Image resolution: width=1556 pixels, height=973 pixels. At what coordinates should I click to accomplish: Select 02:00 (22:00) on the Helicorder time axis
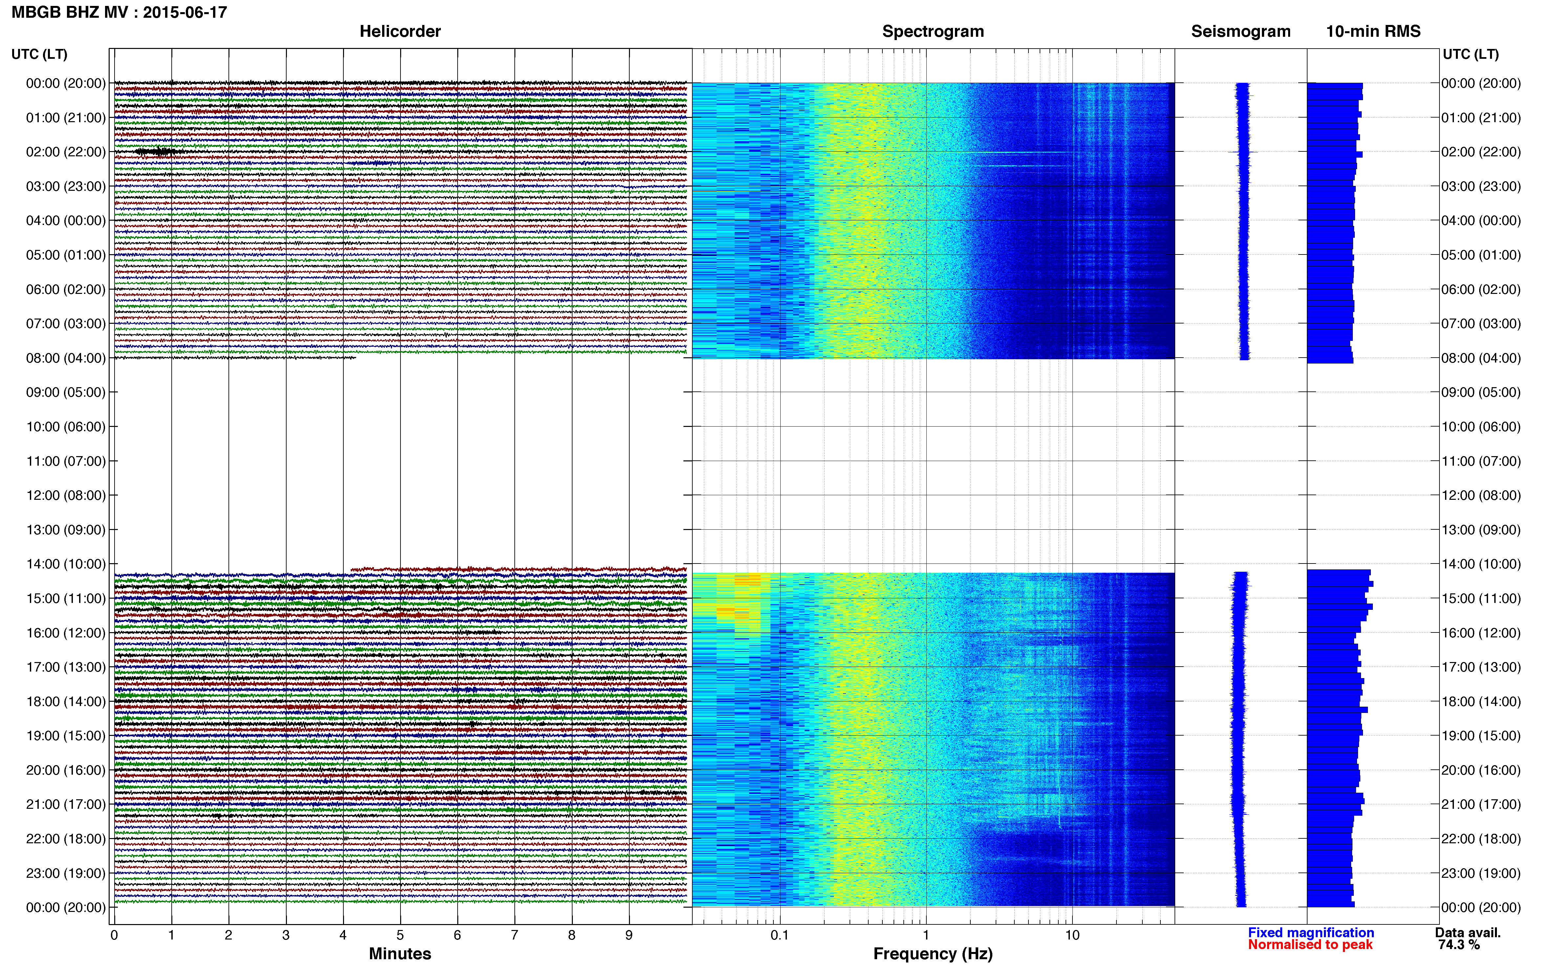66,152
